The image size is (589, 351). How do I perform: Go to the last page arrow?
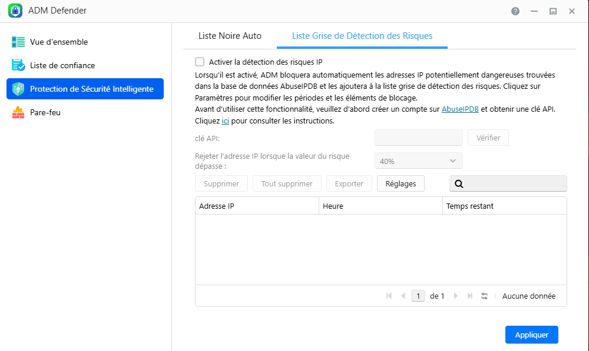(469, 296)
